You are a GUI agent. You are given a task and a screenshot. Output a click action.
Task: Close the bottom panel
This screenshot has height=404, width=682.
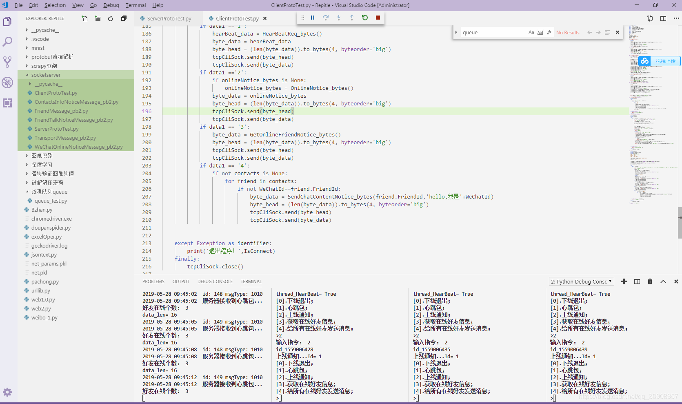[676, 281]
